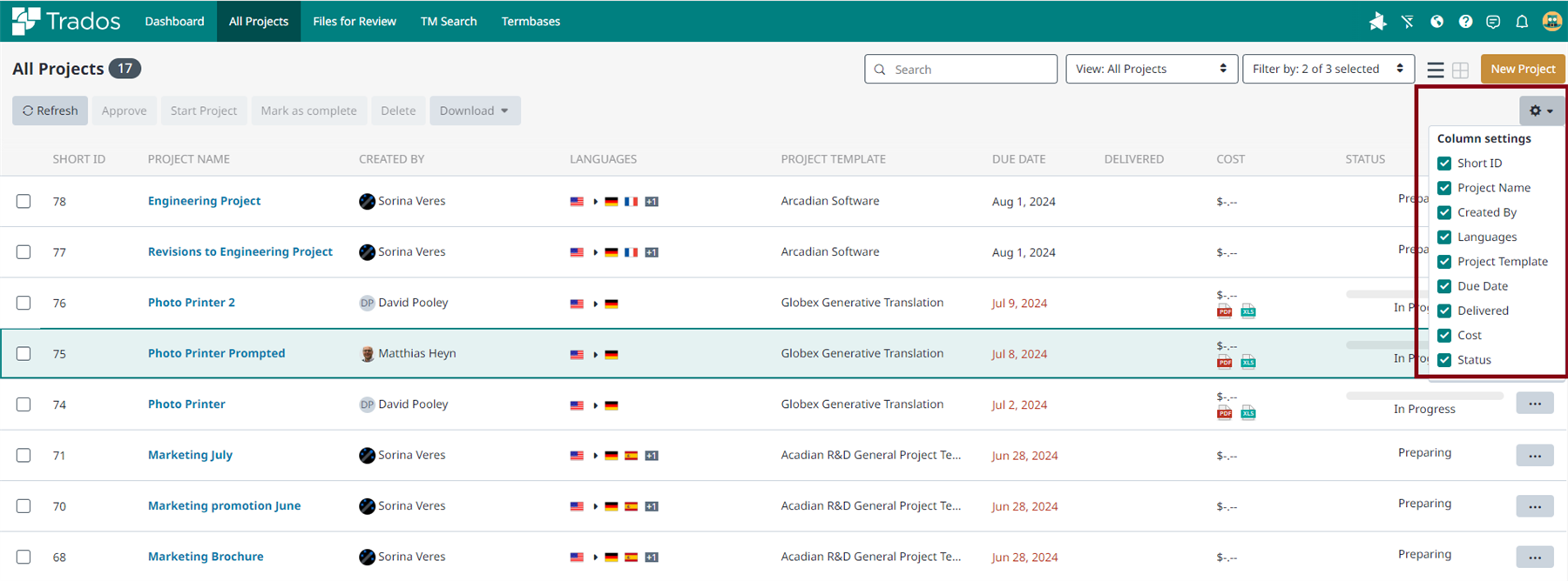Download the XLS quote for Photo Printer 2

pyautogui.click(x=1248, y=311)
